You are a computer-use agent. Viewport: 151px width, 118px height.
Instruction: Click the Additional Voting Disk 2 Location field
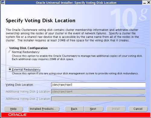98,99
